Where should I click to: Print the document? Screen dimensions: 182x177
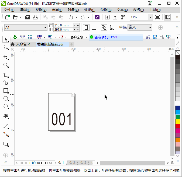coord(35,17)
